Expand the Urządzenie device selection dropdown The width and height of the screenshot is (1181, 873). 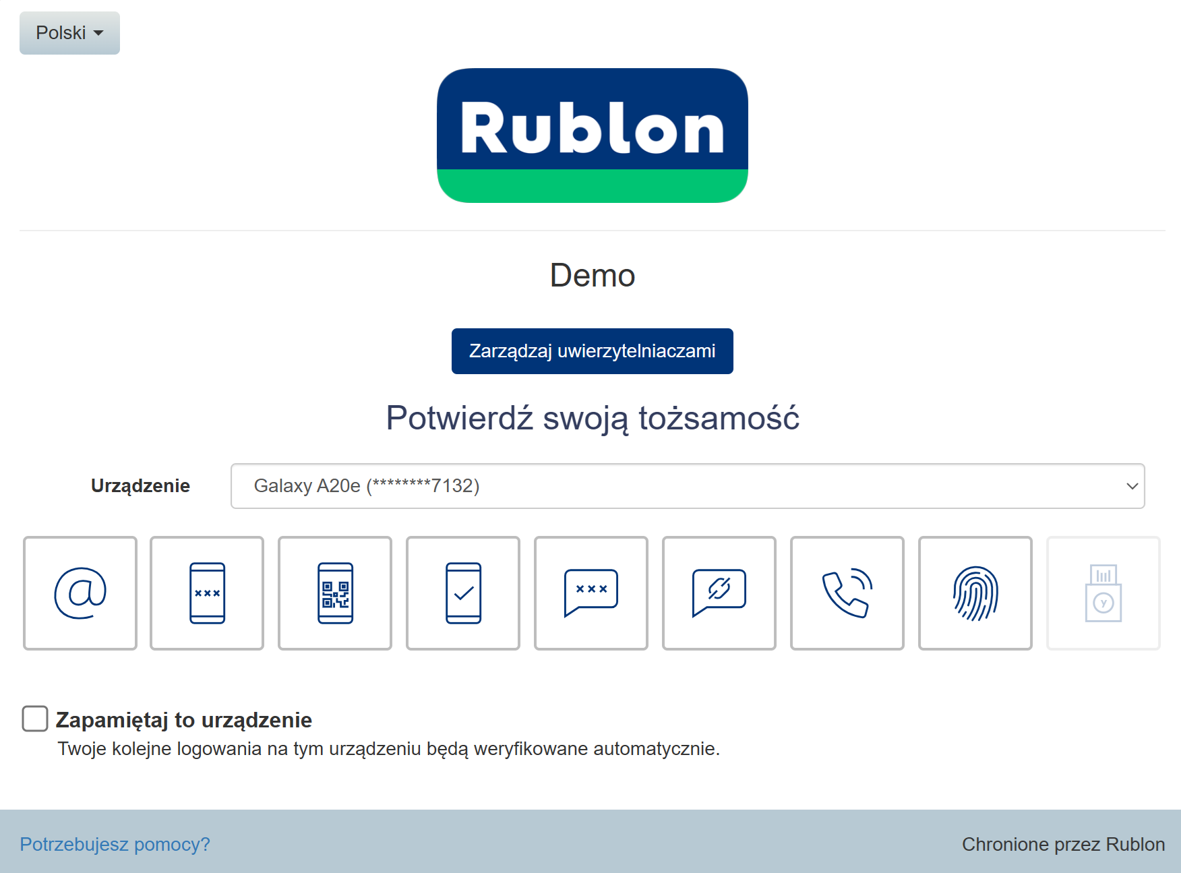click(x=688, y=486)
